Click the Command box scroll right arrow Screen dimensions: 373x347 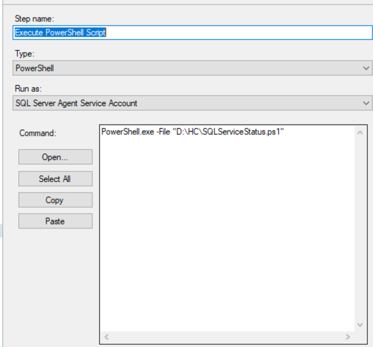tap(348, 337)
